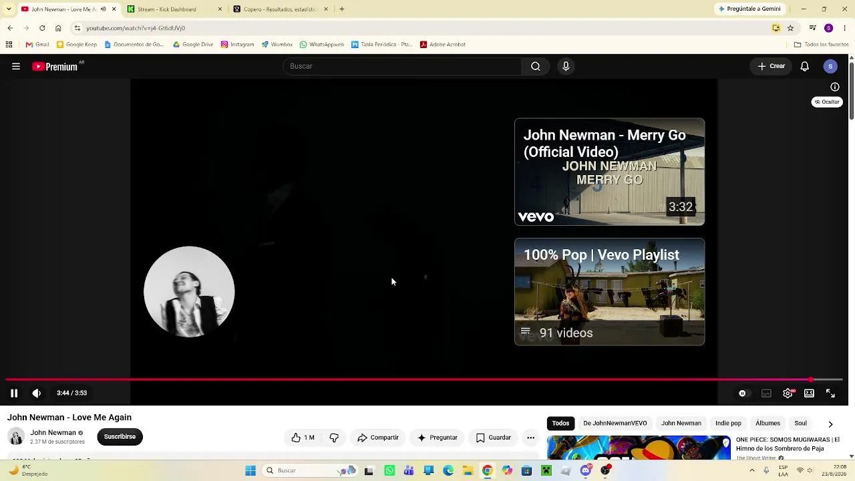Show video info card icon
The image size is (855, 481).
pyautogui.click(x=835, y=87)
